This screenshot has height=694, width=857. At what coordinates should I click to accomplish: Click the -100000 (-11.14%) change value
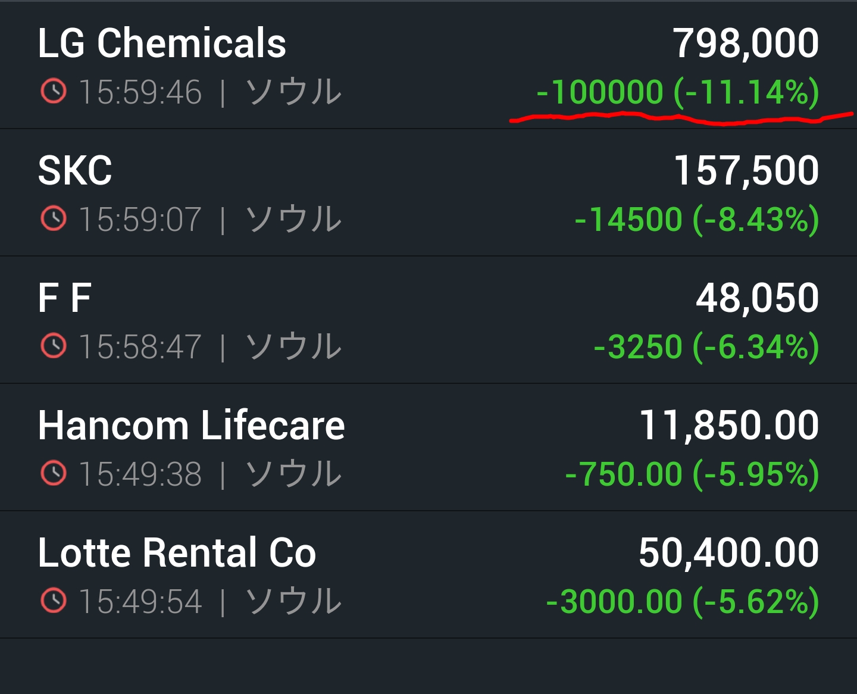(678, 92)
